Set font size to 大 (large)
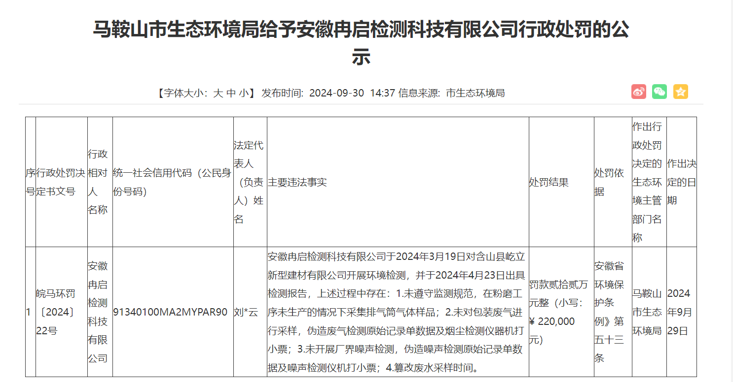Screen dimensions: 733x382 pos(218,93)
